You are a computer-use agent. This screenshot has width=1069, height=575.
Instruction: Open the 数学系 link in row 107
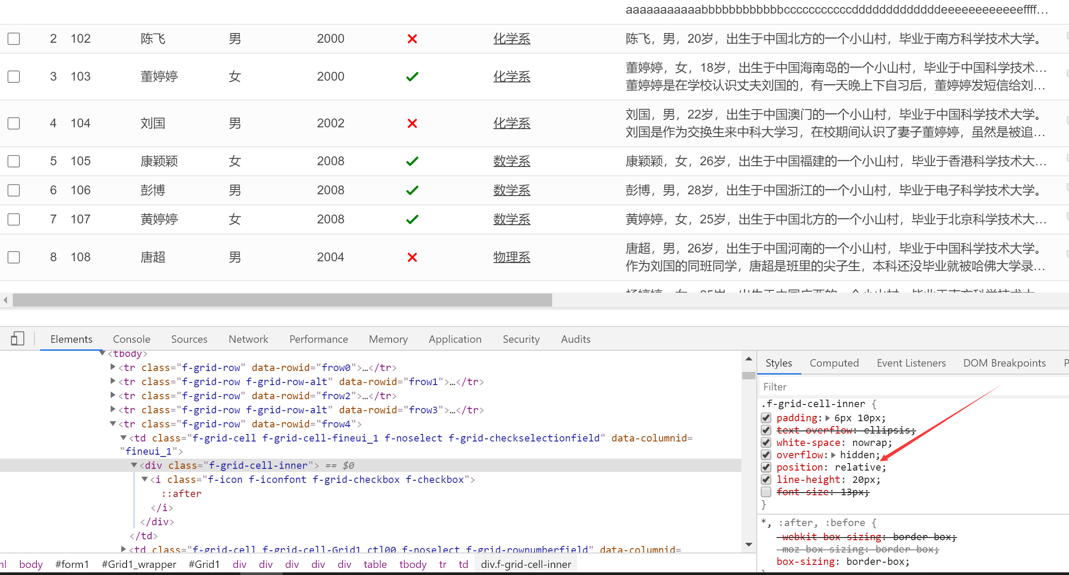[x=512, y=219]
